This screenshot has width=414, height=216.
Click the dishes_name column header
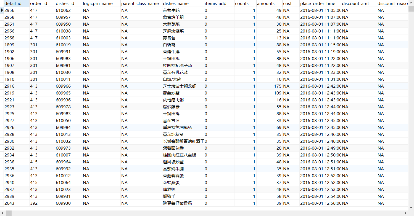[x=183, y=3]
